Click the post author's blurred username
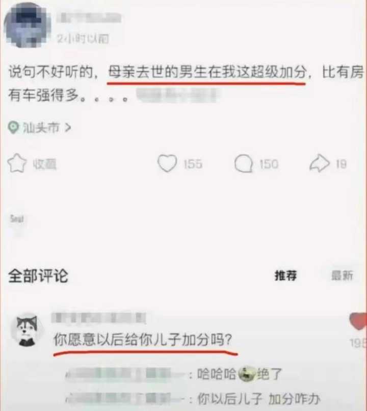The height and width of the screenshot is (411, 367). tap(89, 18)
